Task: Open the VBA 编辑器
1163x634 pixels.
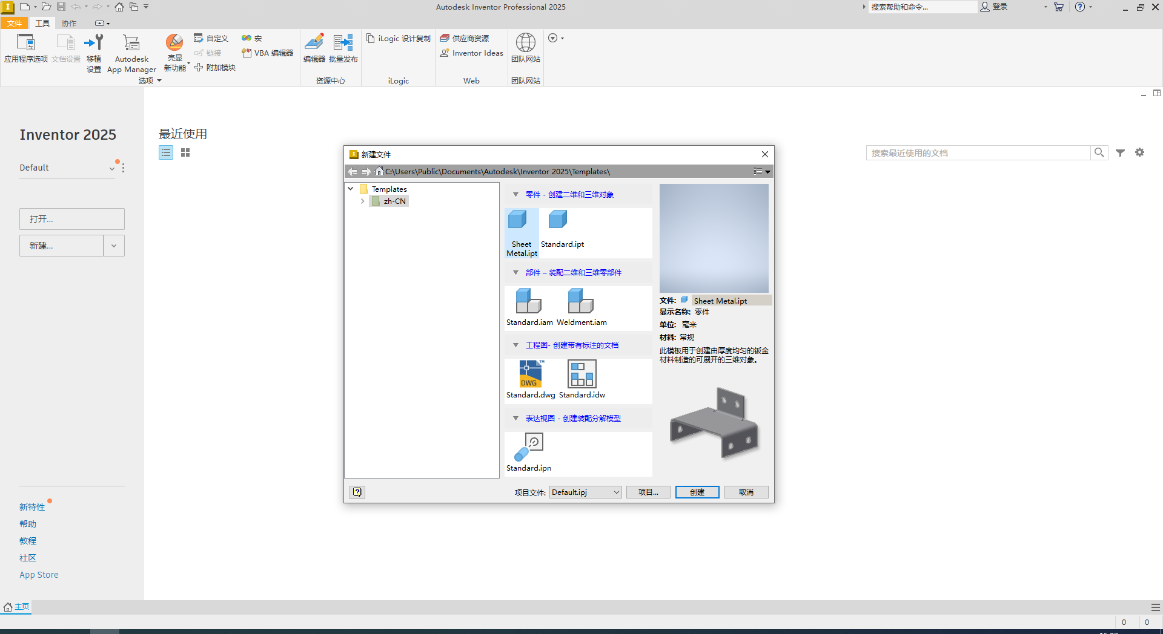Action: coord(267,53)
